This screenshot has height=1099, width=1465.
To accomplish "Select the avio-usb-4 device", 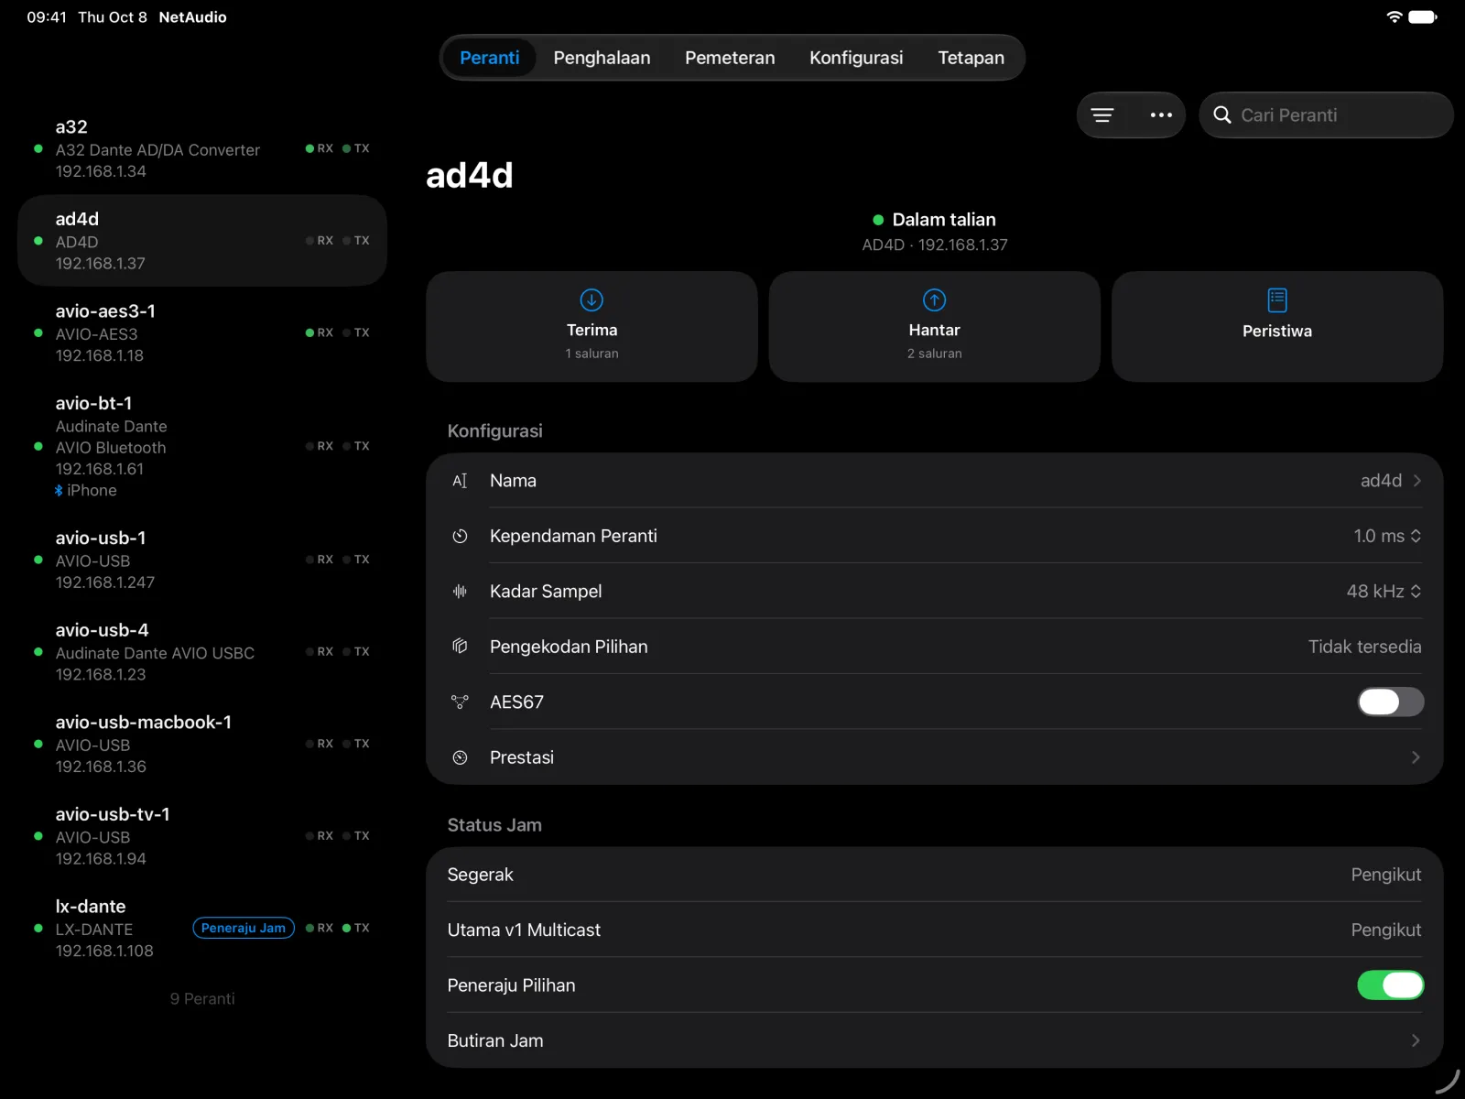I will coord(202,652).
